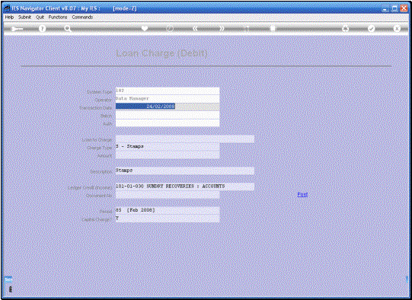Open the Commands menu
The height and width of the screenshot is (300, 412).
[82, 17]
